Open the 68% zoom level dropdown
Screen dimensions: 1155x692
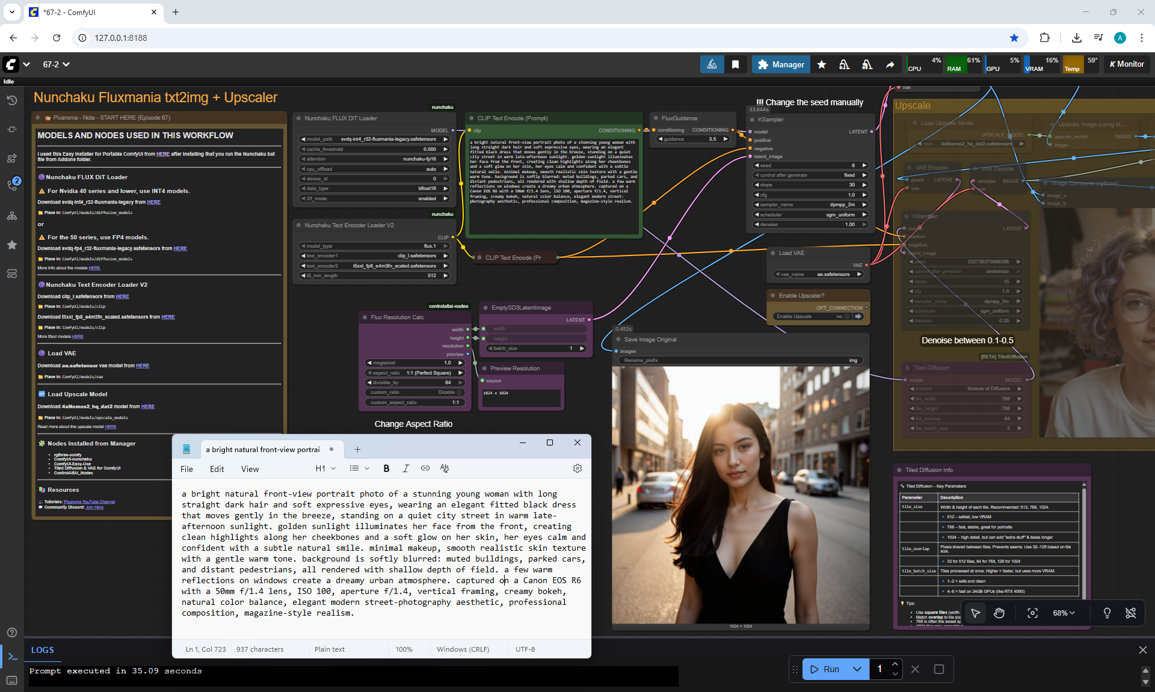coord(1063,613)
